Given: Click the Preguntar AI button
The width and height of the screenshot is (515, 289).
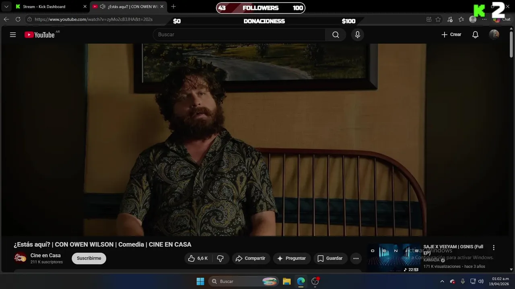Looking at the screenshot, I should [292, 258].
